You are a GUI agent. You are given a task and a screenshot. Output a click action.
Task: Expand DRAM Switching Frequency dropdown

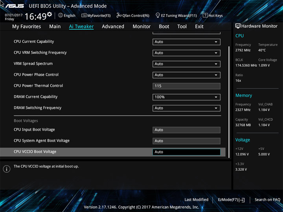(186, 108)
